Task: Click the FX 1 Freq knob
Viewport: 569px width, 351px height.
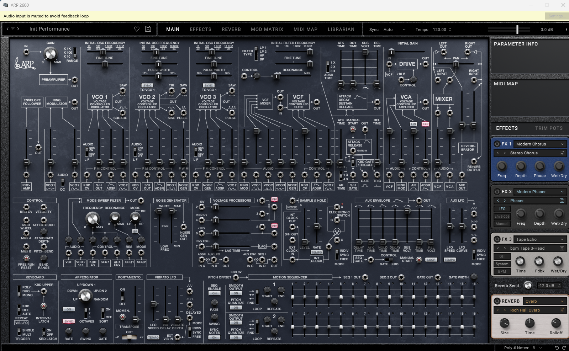Action: 501,166
